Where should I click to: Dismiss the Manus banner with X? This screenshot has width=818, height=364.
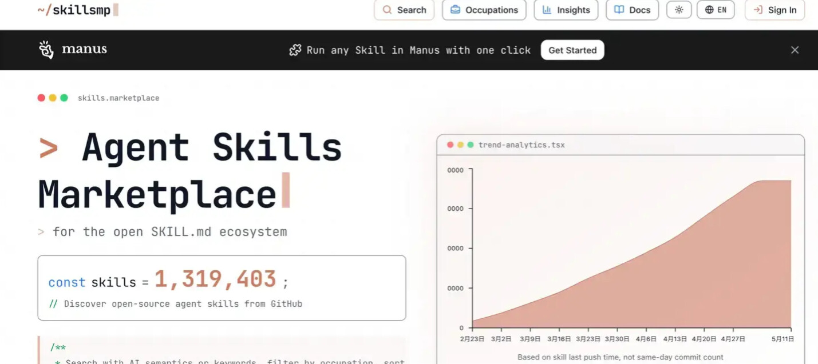[795, 50]
